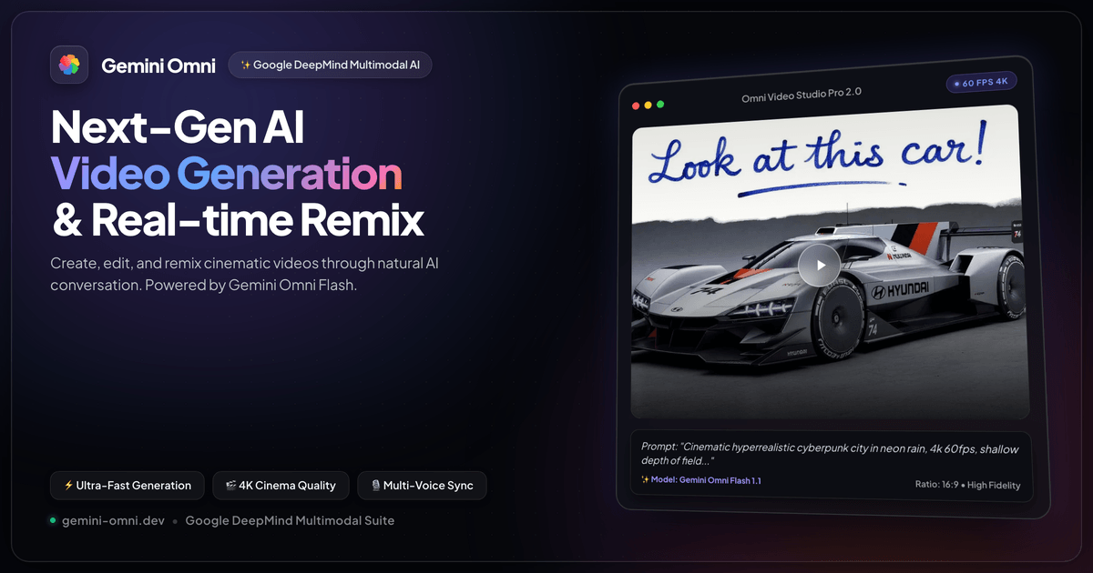1093x573 pixels.
Task: Click the Gemini Omni brand name
Action: tap(158, 65)
